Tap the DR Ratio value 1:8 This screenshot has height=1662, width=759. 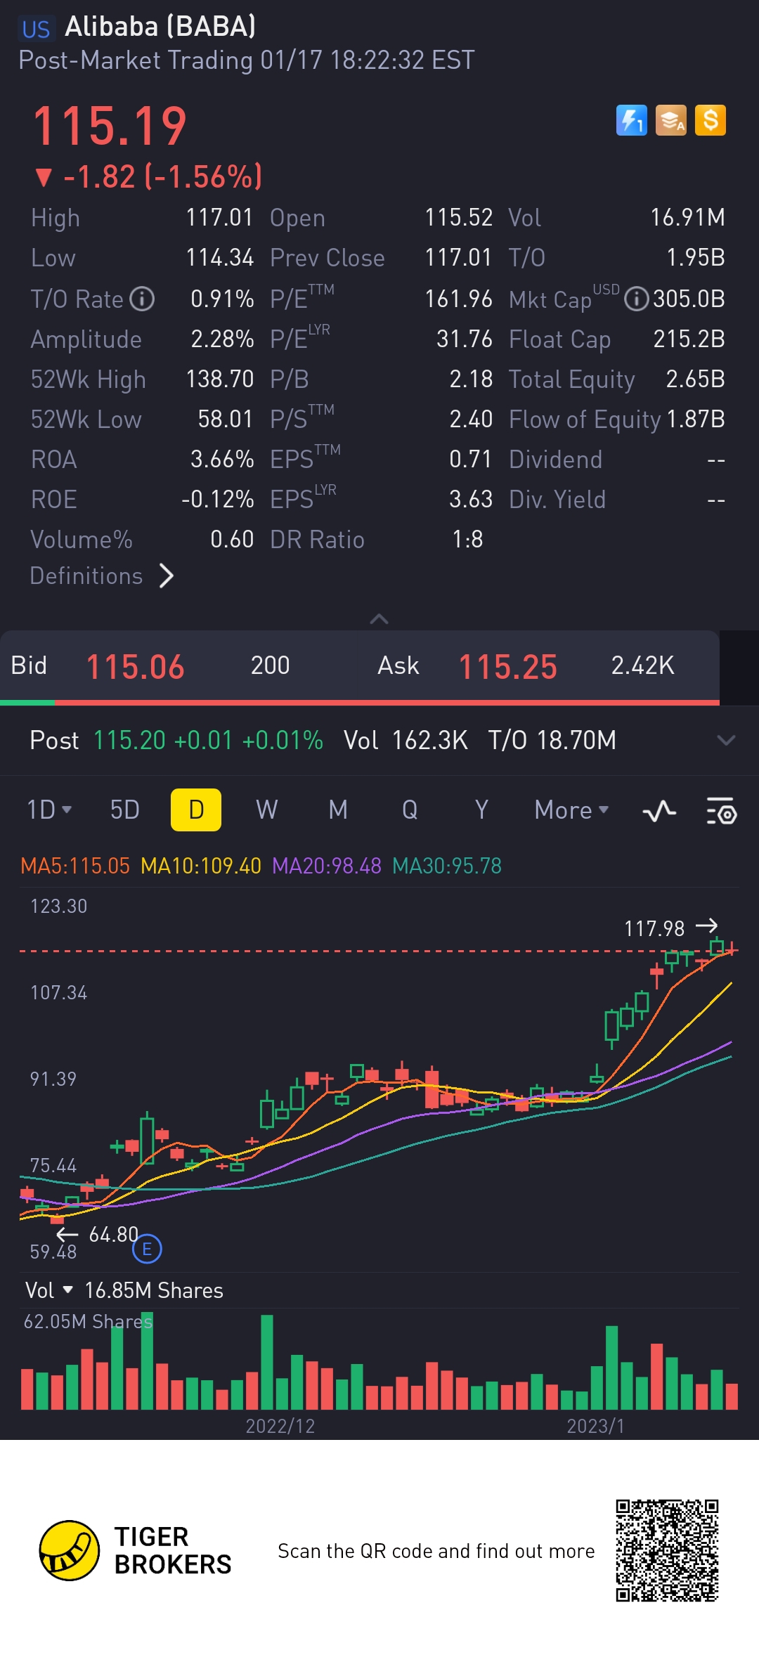[467, 540]
